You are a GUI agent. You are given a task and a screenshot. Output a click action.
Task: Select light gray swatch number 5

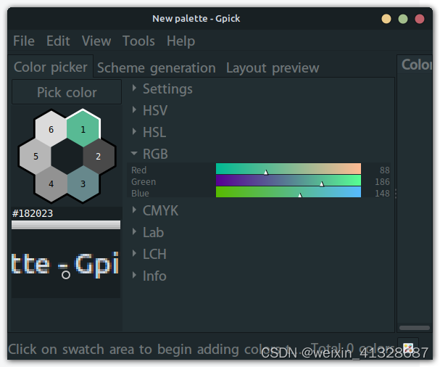pos(36,156)
